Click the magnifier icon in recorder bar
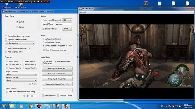Image resolution: width=195 pixels, height=109 pixels. [5, 2]
